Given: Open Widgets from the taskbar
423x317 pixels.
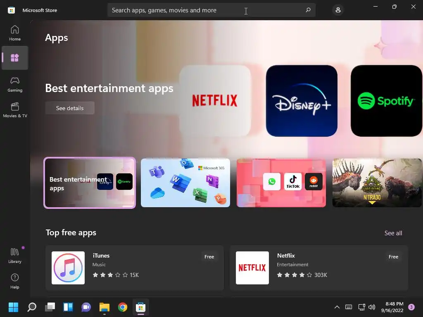Looking at the screenshot, I should pos(68,307).
